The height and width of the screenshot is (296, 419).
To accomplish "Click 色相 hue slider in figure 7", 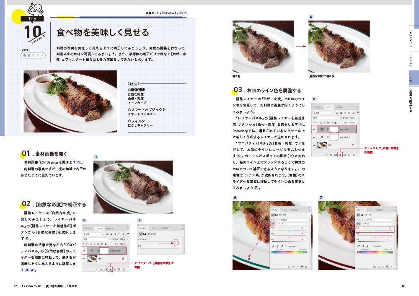I will [375, 230].
